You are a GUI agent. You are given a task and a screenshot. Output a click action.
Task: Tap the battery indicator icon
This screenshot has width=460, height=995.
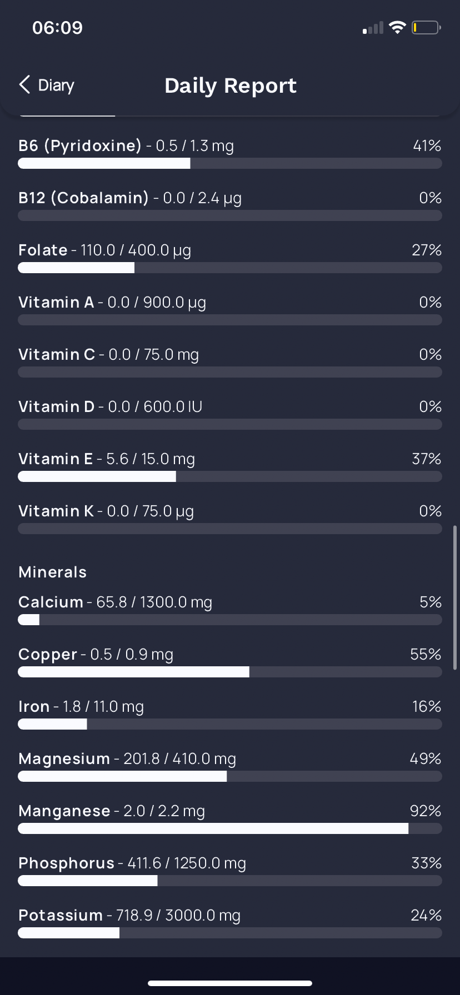tap(426, 27)
